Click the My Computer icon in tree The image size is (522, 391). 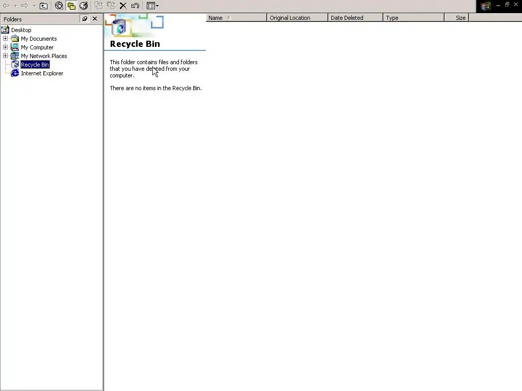(x=15, y=47)
